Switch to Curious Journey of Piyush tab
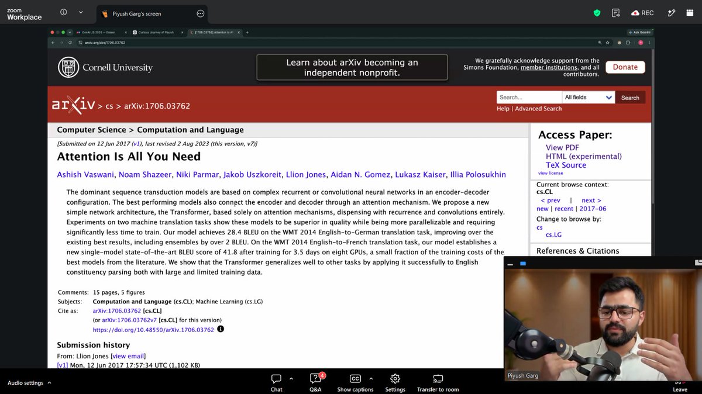This screenshot has height=394, width=702. pos(158,32)
